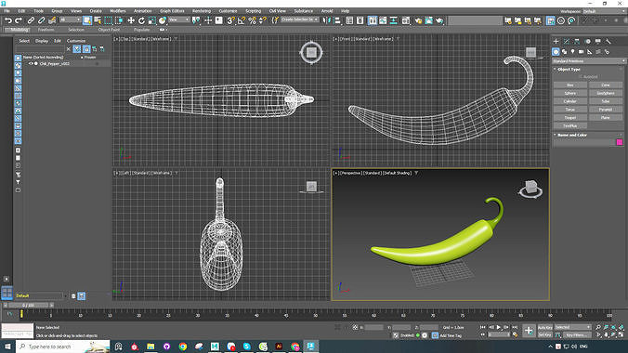Open the Rendering menu
The width and height of the screenshot is (628, 353).
point(202,11)
